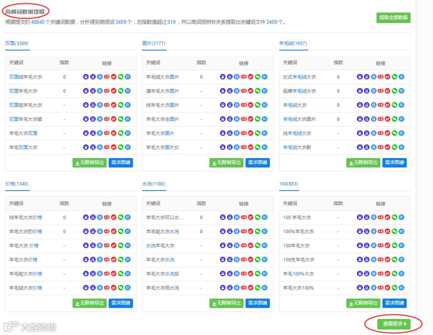
Task: Open Toutiao link for 羊毛大衣双面
Action: point(107,133)
